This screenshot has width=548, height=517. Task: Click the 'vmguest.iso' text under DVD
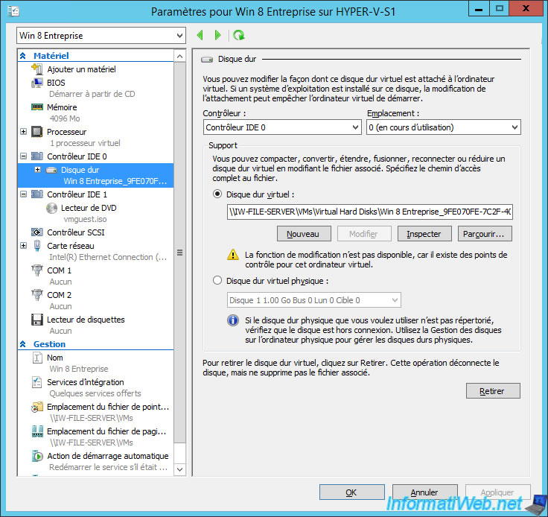point(86,219)
